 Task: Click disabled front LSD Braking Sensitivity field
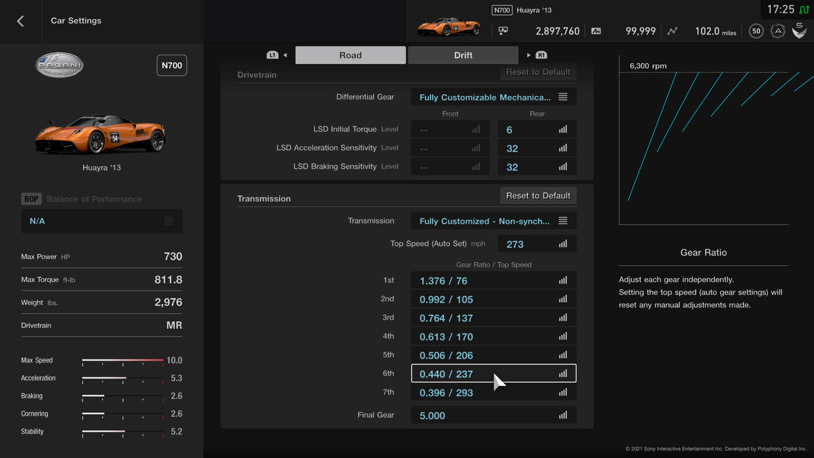(x=450, y=167)
